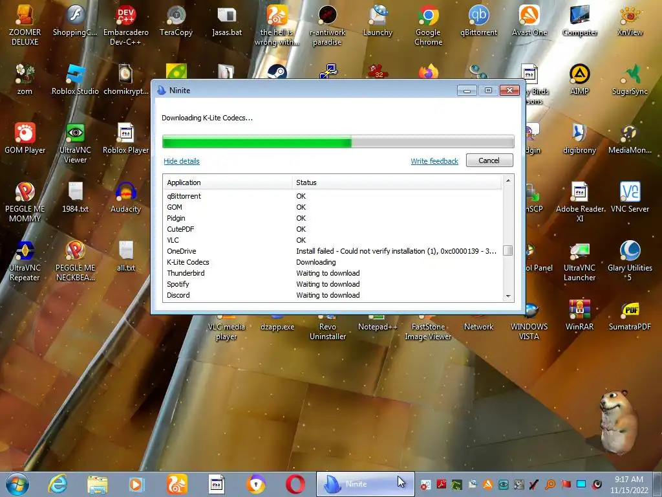Select the all.txt desktop file
The width and height of the screenshot is (662, 497).
(x=126, y=256)
